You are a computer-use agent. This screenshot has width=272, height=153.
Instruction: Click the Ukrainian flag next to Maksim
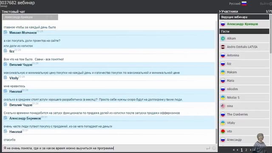[223, 72]
